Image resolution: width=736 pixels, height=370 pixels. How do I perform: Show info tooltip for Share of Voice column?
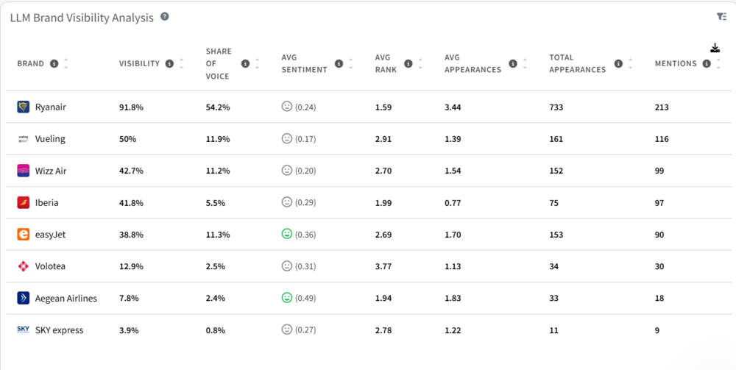tap(245, 63)
